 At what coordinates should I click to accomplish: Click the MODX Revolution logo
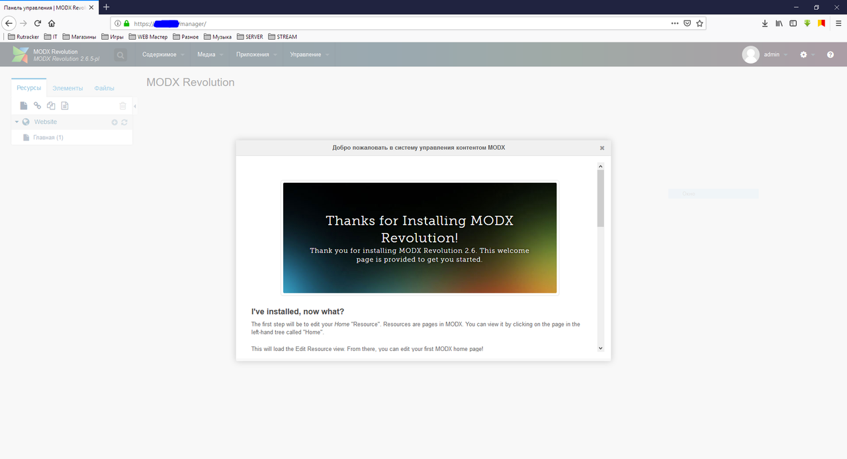click(21, 55)
